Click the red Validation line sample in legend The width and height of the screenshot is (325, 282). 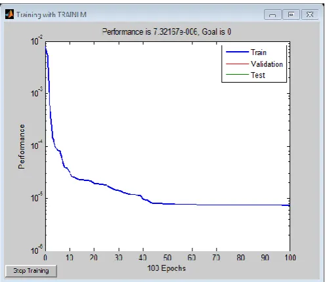pyautogui.click(x=237, y=64)
